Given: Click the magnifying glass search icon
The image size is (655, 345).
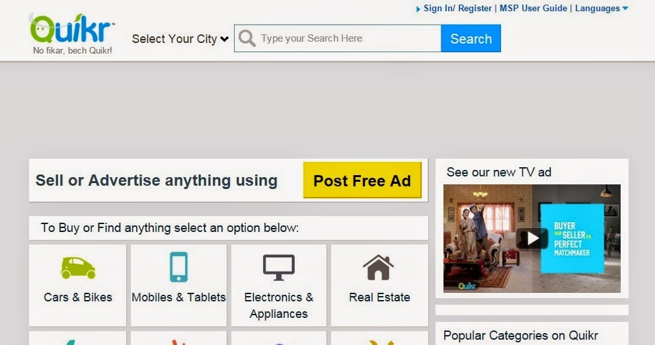Looking at the screenshot, I should click(247, 38).
